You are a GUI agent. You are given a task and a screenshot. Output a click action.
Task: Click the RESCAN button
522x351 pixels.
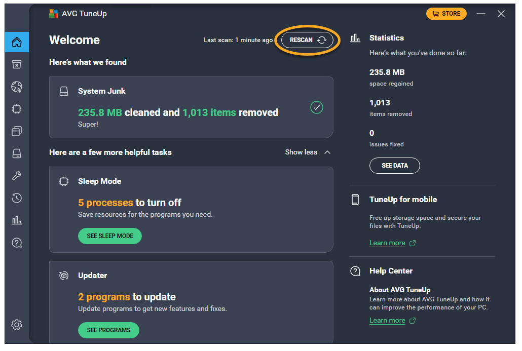[307, 40]
